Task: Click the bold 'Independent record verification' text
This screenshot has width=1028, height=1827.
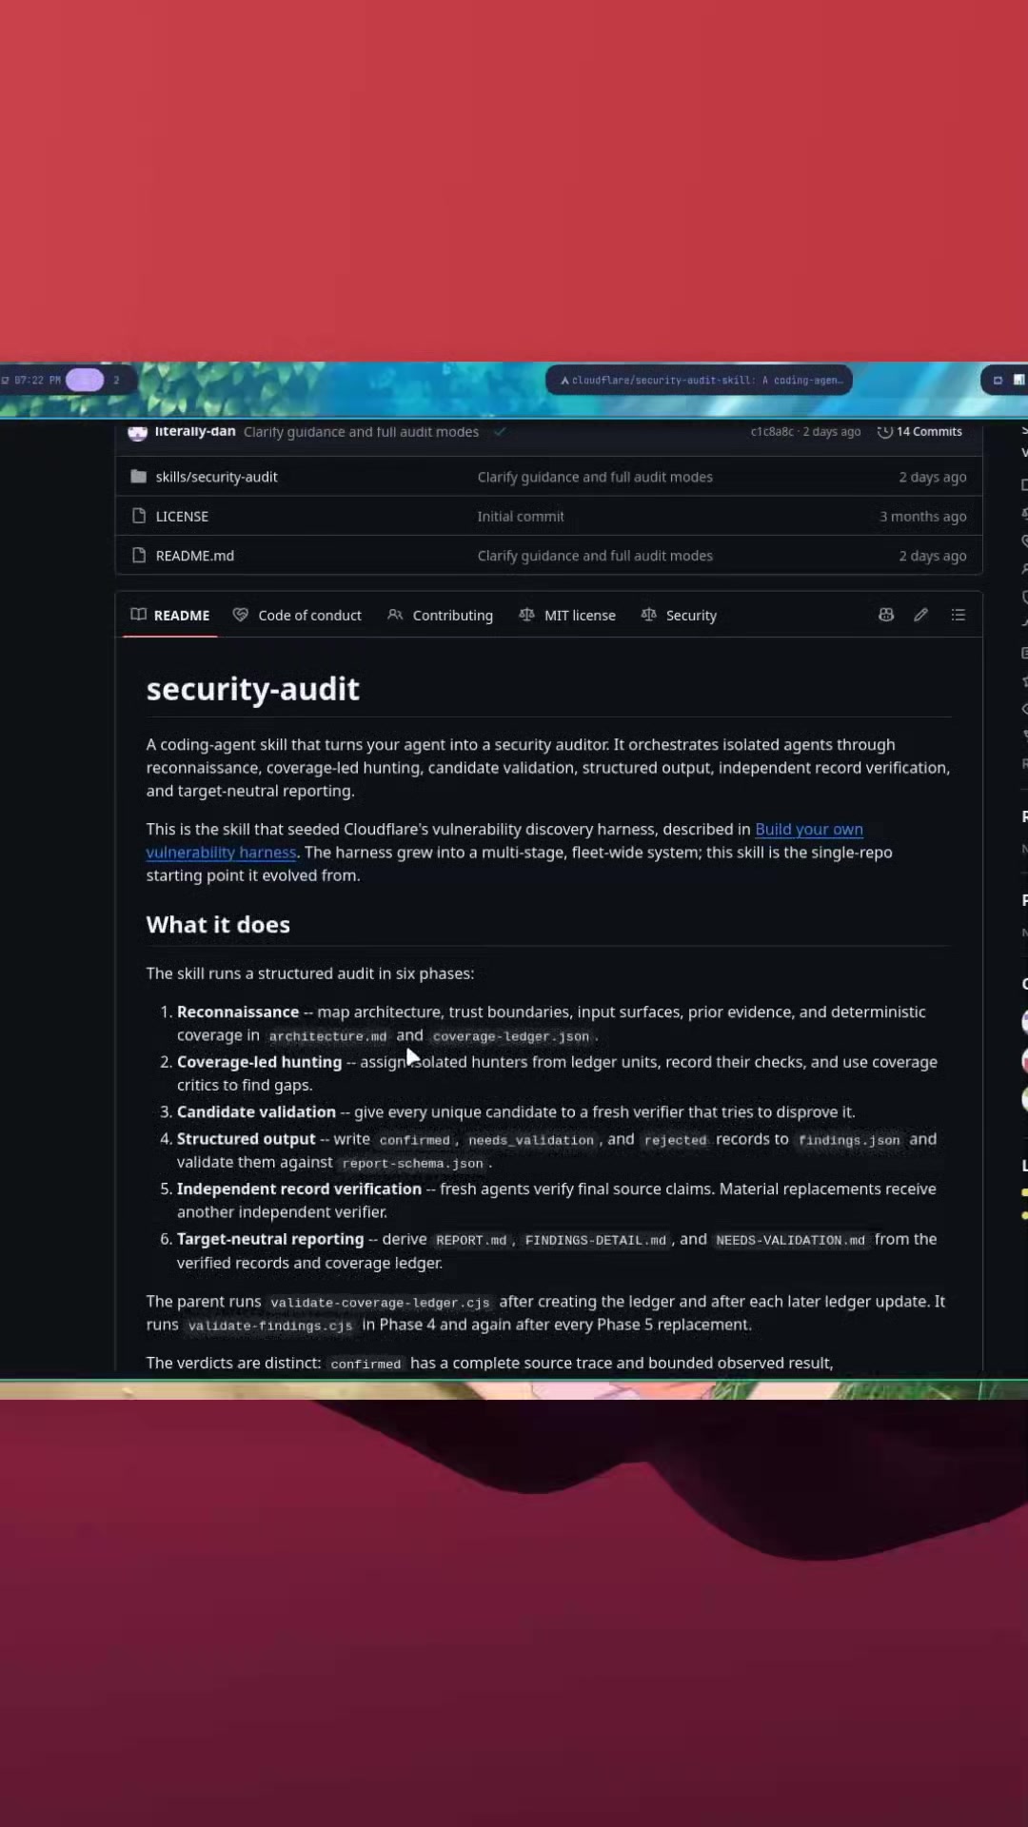Action: click(299, 1189)
